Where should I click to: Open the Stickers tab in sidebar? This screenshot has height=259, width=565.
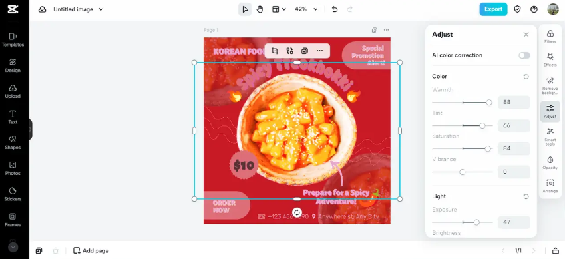pos(13,194)
